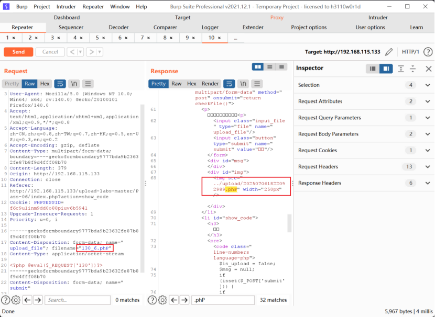Viewport: 435px width, 317px height.
Task: Switch Request view to Hex
Action: click(45, 84)
